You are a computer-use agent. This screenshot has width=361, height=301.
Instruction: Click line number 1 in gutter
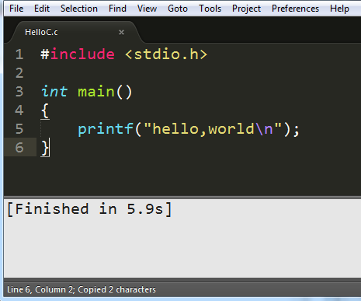[x=19, y=54]
